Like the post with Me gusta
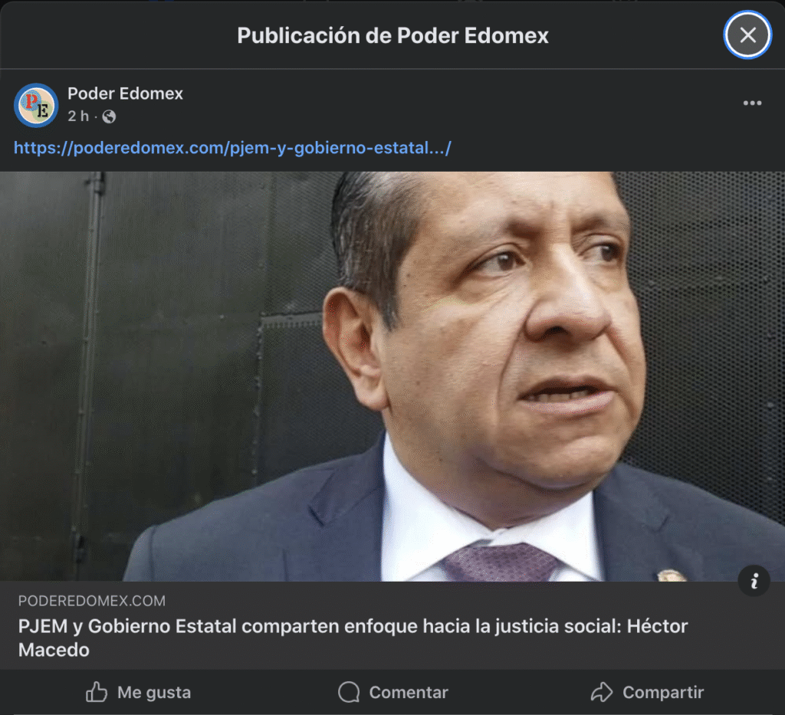 138,693
